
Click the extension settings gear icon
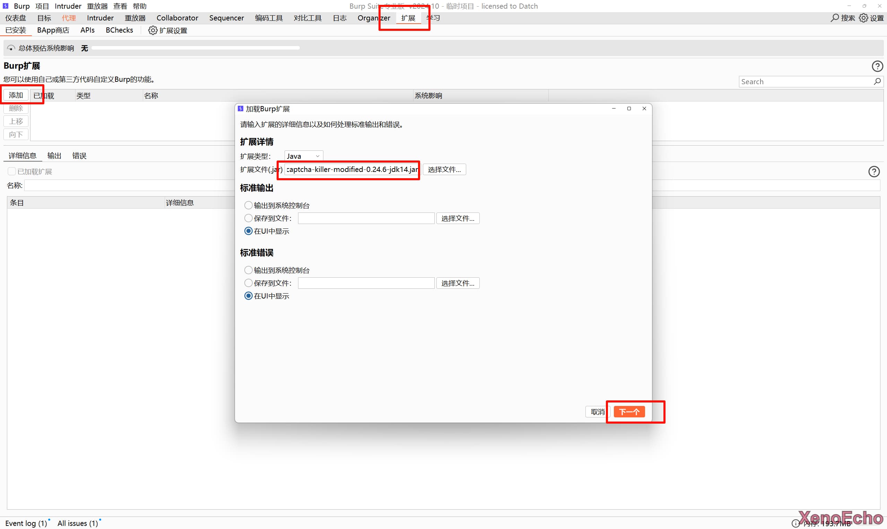pos(153,30)
